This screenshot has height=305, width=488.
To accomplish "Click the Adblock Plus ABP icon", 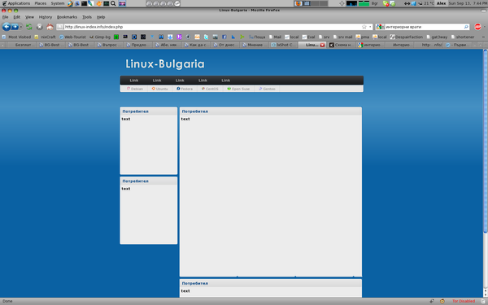I will tap(477, 27).
